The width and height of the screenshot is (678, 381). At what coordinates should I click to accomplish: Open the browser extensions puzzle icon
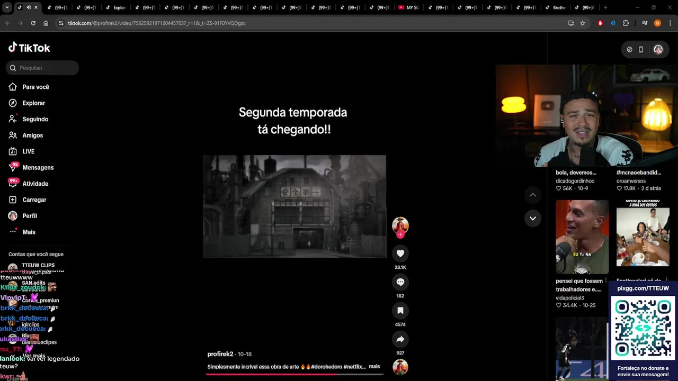pyautogui.click(x=626, y=23)
